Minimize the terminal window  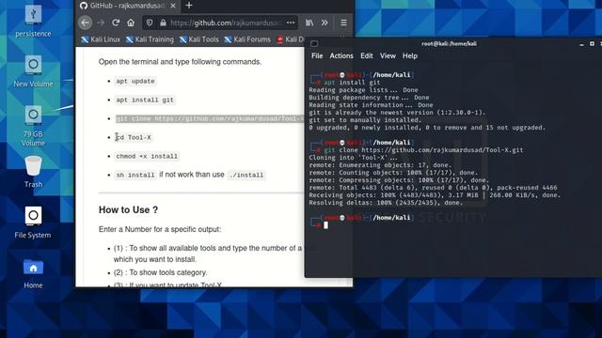pos(581,44)
